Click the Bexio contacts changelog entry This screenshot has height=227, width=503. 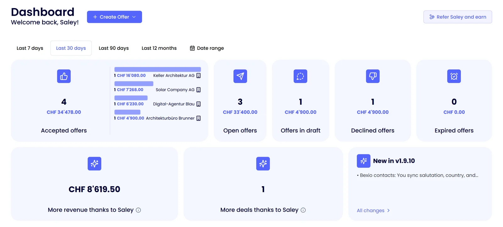click(417, 175)
